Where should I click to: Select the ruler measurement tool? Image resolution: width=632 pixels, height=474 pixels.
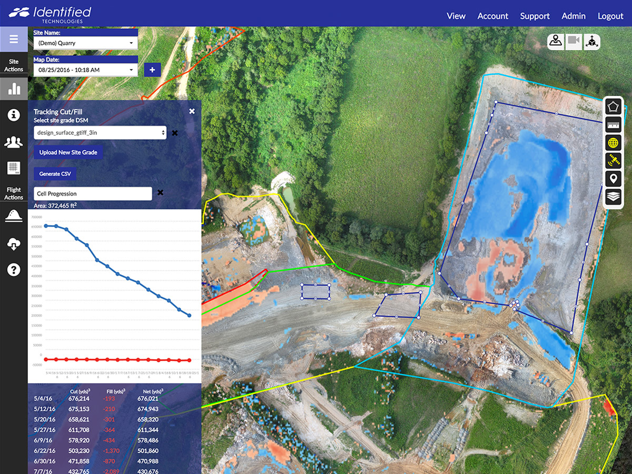pyautogui.click(x=613, y=125)
